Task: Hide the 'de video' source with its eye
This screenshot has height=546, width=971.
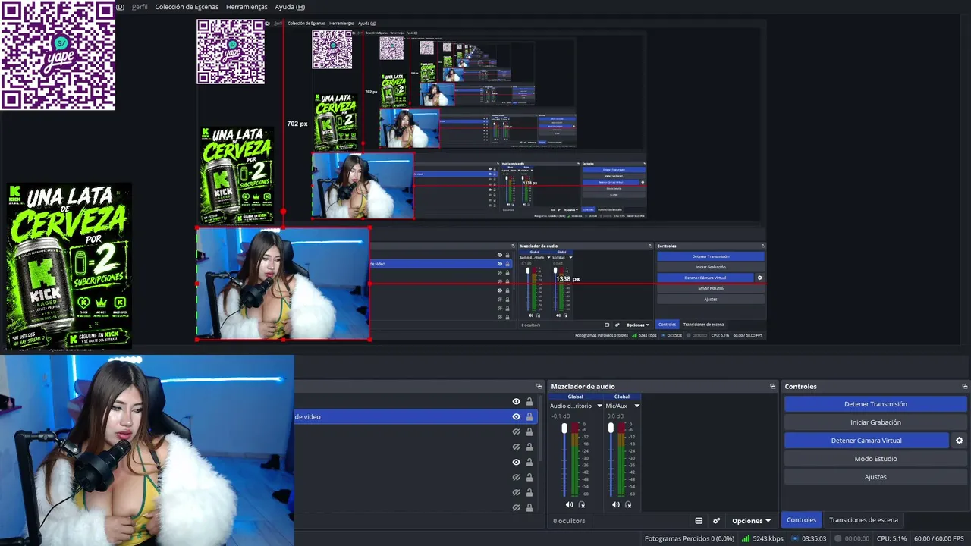Action: coord(516,417)
